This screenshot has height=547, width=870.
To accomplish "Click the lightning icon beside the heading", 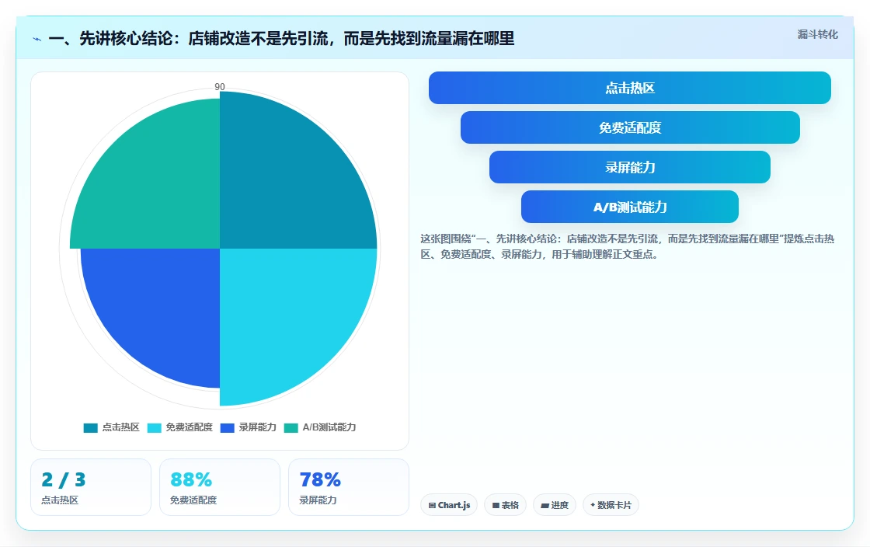I will point(37,39).
